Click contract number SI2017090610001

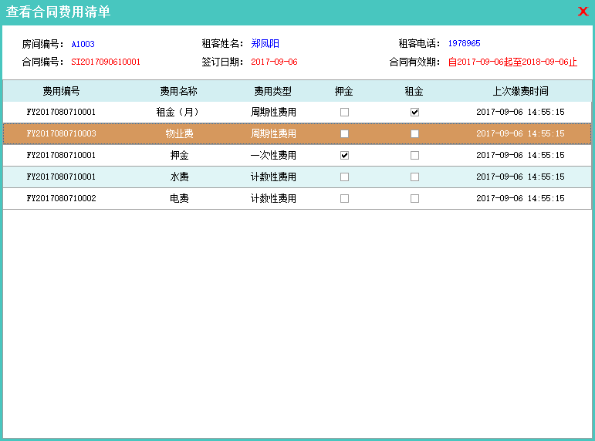[x=106, y=62]
